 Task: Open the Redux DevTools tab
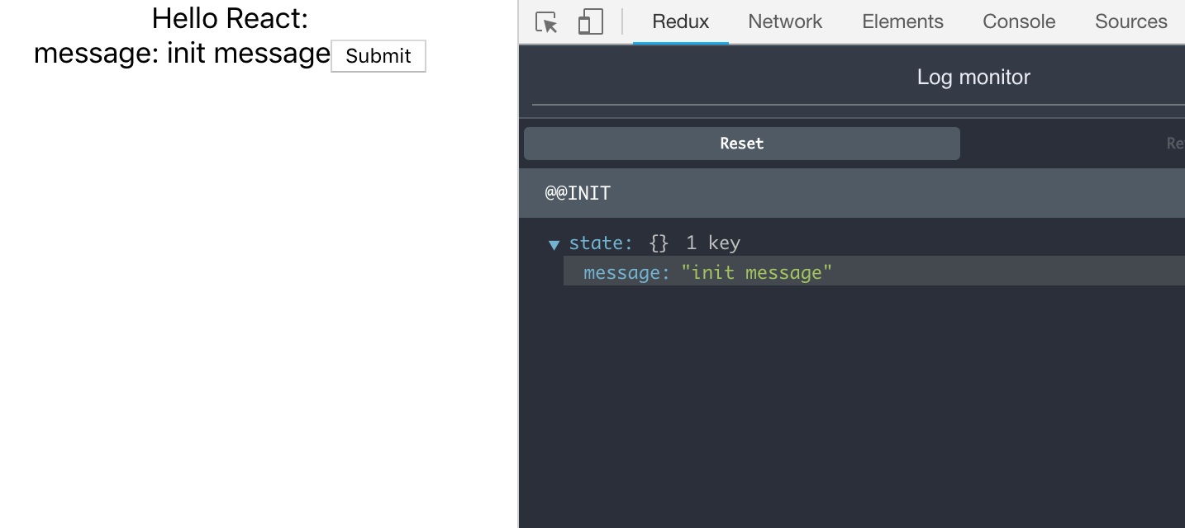pos(680,21)
